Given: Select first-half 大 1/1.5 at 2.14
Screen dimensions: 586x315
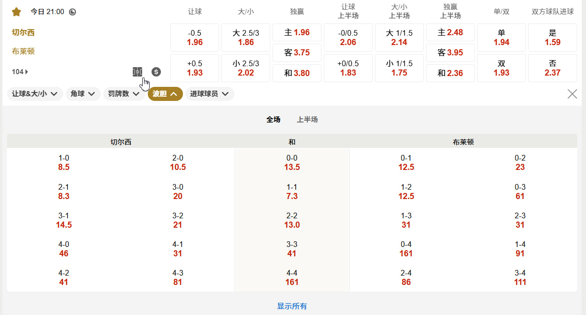Looking at the screenshot, I should pyautogui.click(x=399, y=38).
